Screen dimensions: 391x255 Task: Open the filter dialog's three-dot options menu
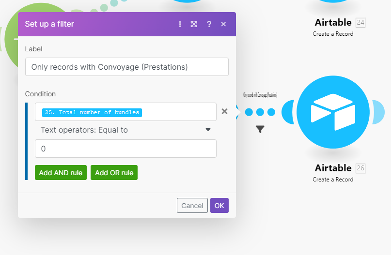point(180,24)
